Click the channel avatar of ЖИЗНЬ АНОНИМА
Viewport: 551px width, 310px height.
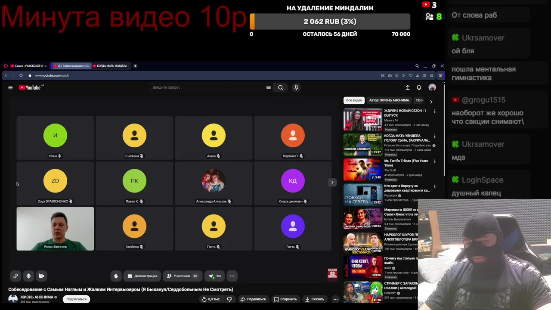[13, 299]
